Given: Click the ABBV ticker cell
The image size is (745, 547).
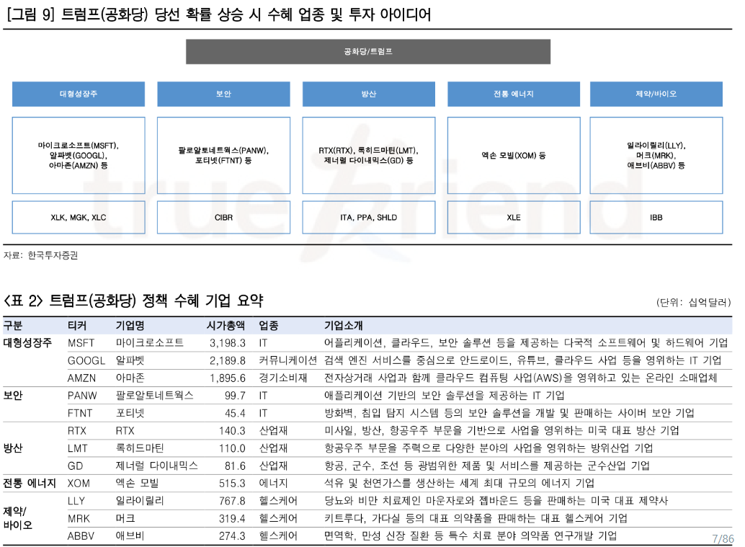Looking at the screenshot, I should click(x=81, y=536).
